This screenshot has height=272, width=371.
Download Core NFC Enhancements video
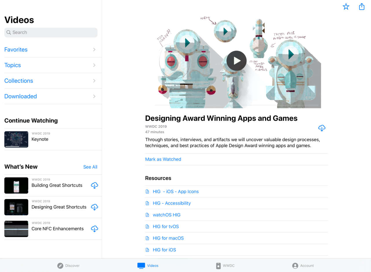point(94,229)
